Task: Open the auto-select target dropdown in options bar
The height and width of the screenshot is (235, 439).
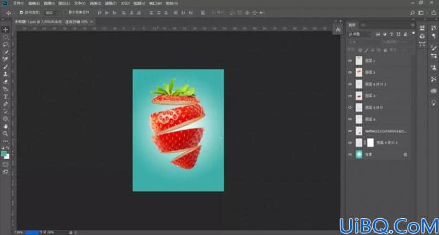Action: click(52, 13)
